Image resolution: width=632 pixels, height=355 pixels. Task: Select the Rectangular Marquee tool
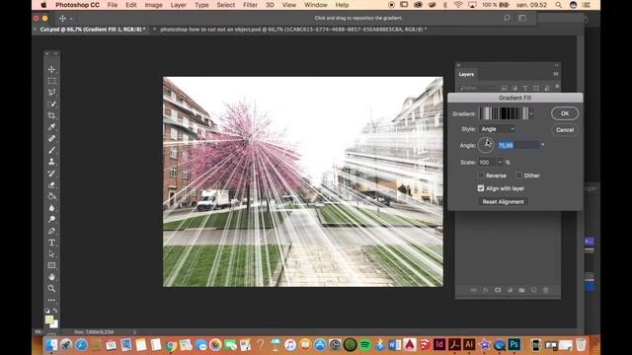tap(51, 81)
